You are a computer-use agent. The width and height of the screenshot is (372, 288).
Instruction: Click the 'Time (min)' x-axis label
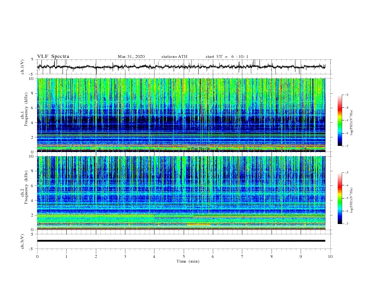pyautogui.click(x=188, y=261)
